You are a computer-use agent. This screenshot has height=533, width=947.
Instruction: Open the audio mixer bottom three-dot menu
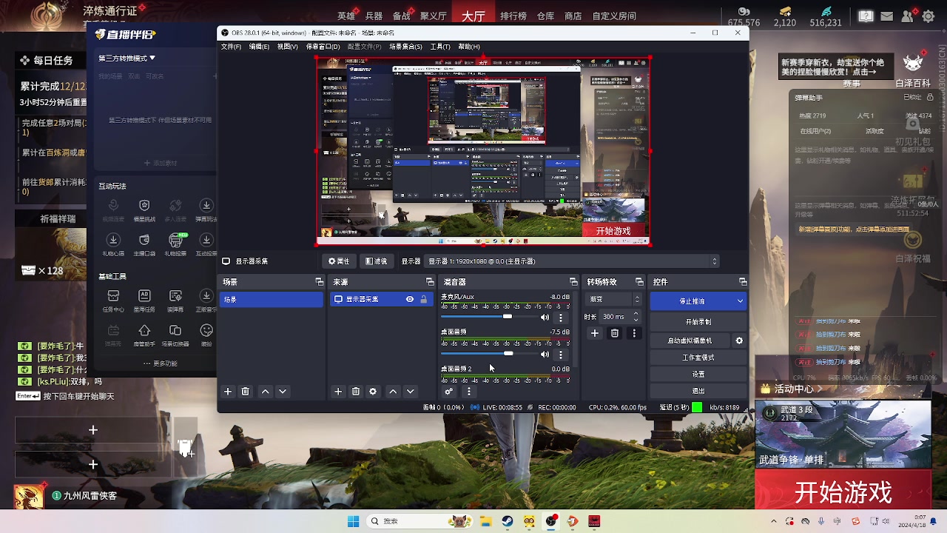[x=468, y=392]
